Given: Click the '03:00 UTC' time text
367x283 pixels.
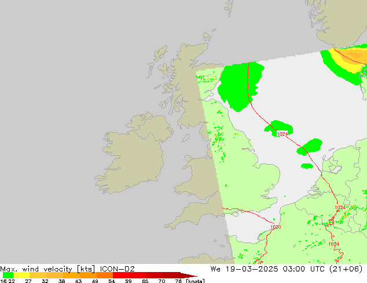Looking at the screenshot, I should [304, 269].
